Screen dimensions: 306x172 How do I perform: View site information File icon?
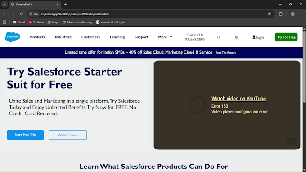click(x=34, y=14)
